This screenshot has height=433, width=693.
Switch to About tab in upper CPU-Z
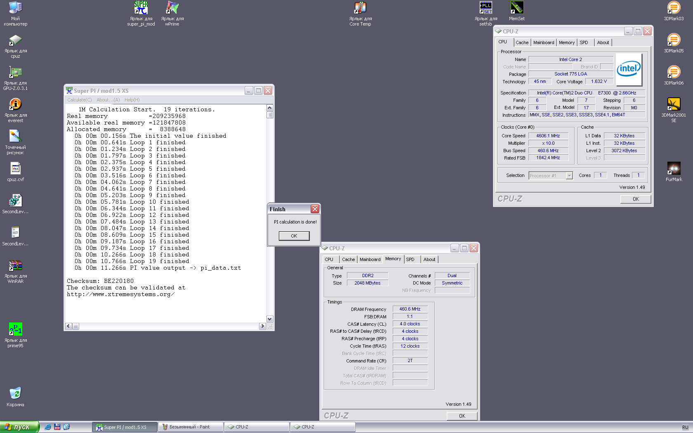(603, 42)
